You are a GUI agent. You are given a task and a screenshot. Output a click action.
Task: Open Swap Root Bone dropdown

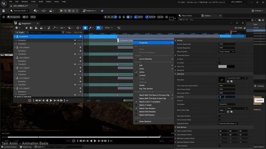pyautogui.click(x=228, y=123)
